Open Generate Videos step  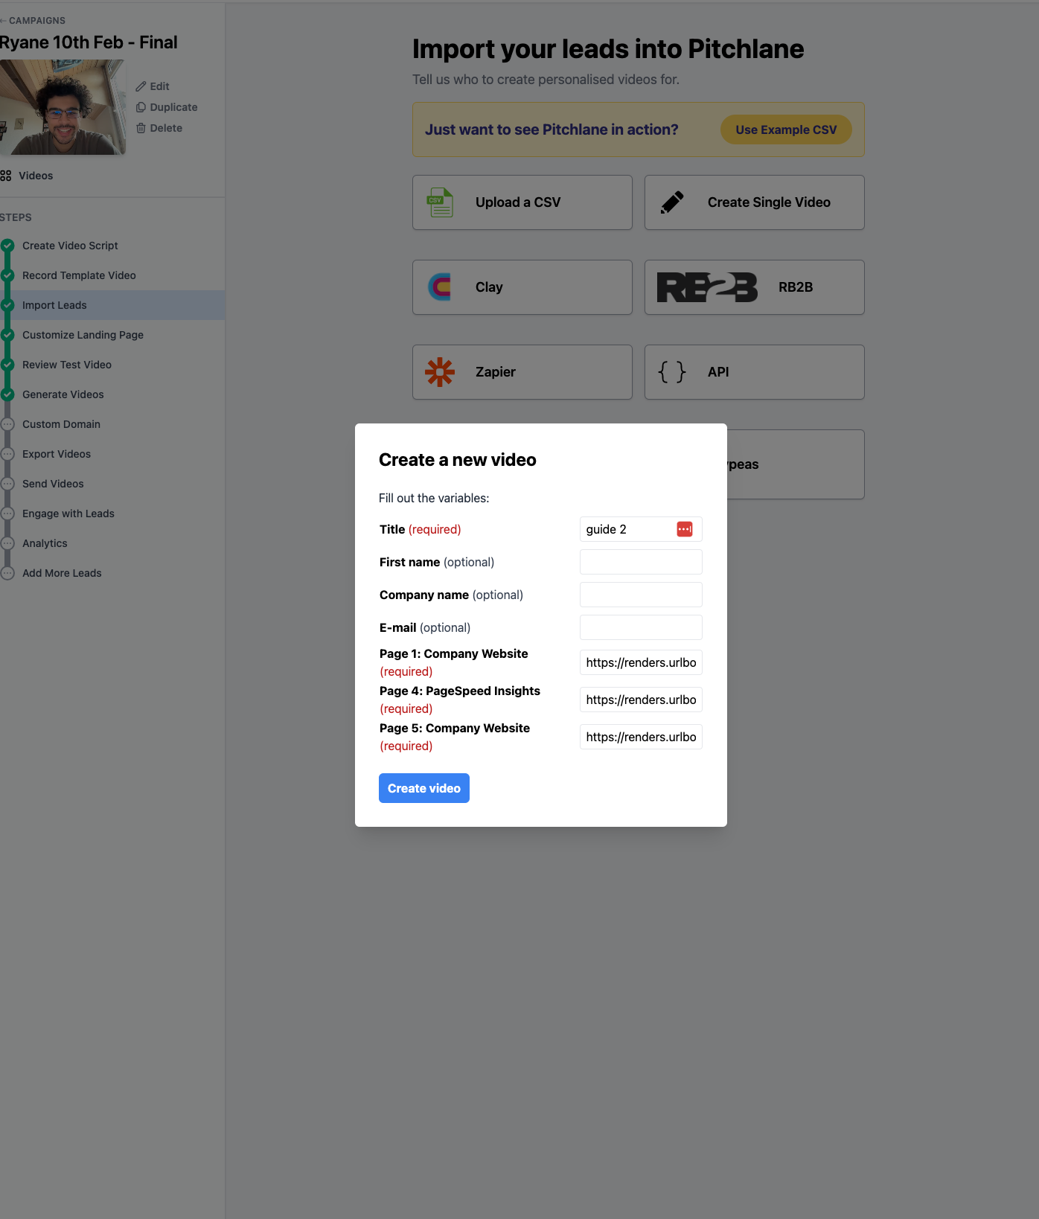[x=112, y=394]
